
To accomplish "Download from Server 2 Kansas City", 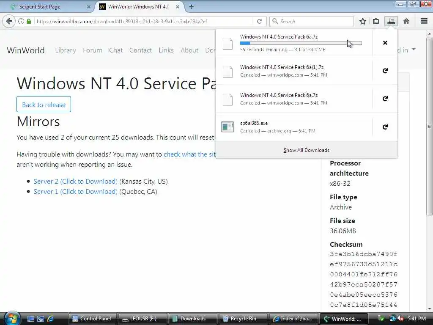I will [75, 181].
